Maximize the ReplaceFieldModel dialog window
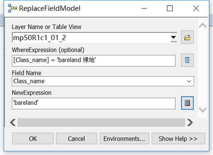Image resolution: width=213 pixels, height=155 pixels. point(170,8)
